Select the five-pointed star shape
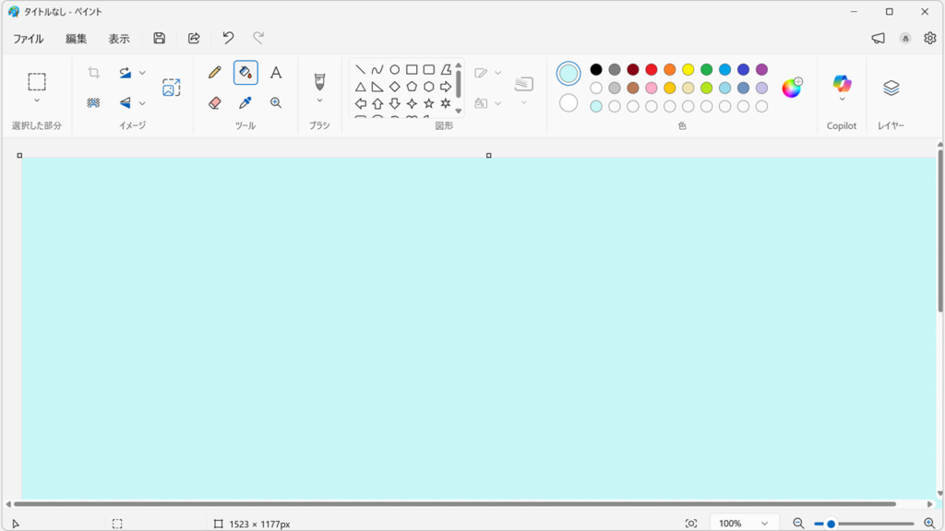 tap(428, 104)
